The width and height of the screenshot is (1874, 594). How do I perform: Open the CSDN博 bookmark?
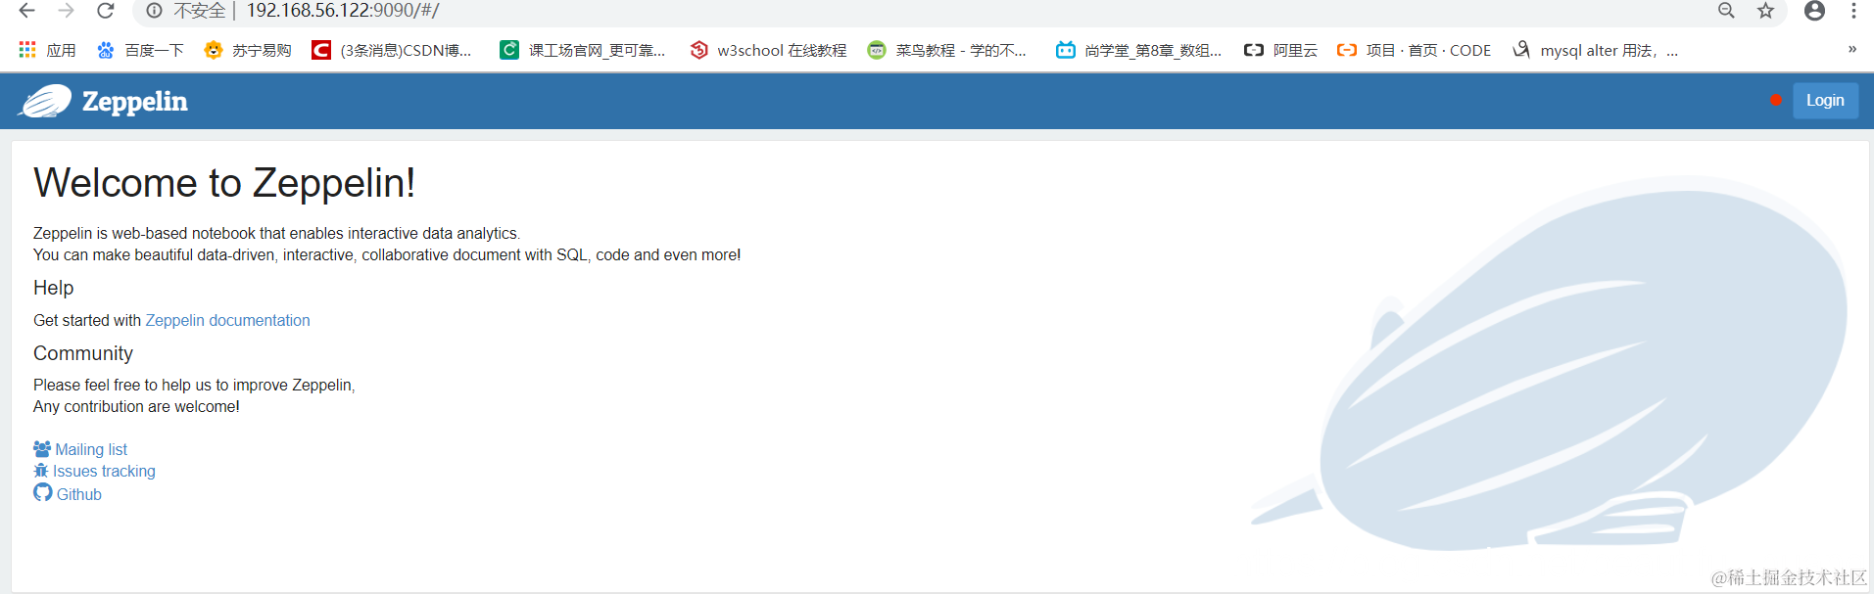point(391,50)
